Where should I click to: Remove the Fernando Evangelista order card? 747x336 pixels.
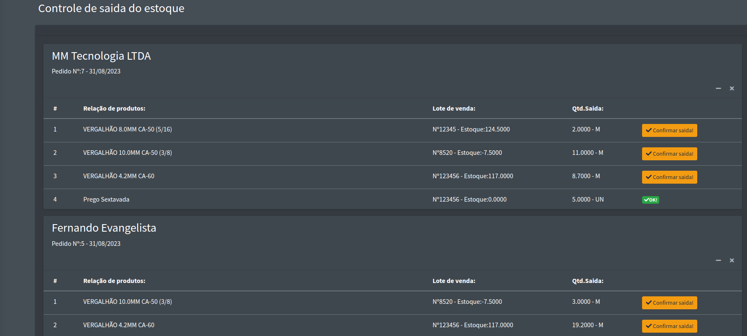pos(732,260)
